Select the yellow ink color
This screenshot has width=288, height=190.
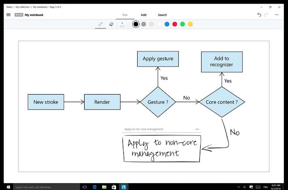pos(190,24)
